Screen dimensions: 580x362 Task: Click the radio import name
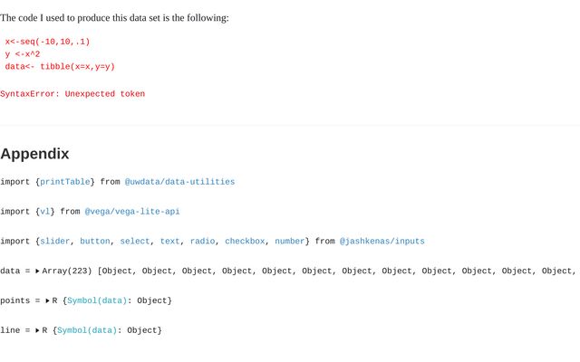click(202, 242)
